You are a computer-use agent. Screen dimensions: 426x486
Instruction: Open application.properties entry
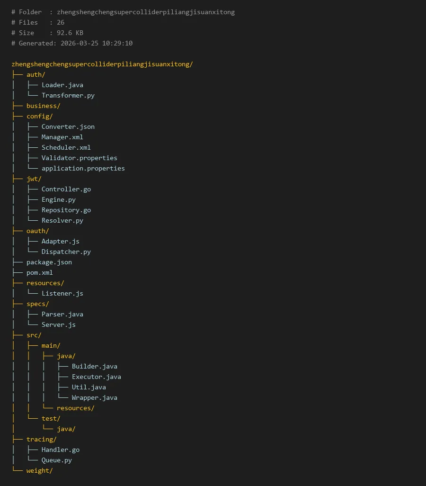[x=83, y=168]
